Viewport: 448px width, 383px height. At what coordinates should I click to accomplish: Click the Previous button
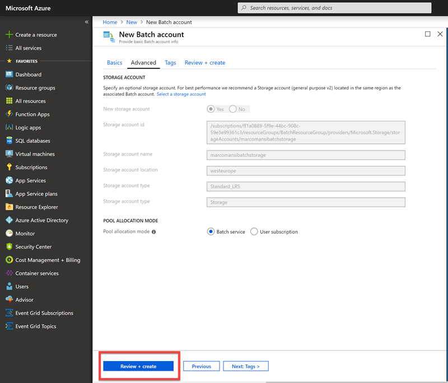coord(202,366)
